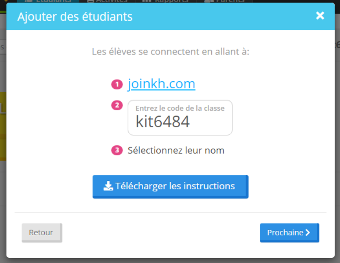Click the pink step 3 badge

click(x=117, y=150)
